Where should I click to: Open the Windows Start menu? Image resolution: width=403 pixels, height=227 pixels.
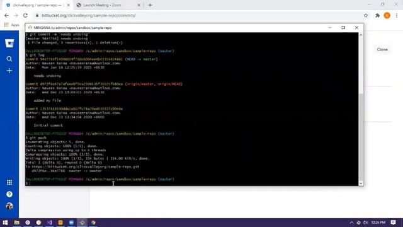click(5, 223)
